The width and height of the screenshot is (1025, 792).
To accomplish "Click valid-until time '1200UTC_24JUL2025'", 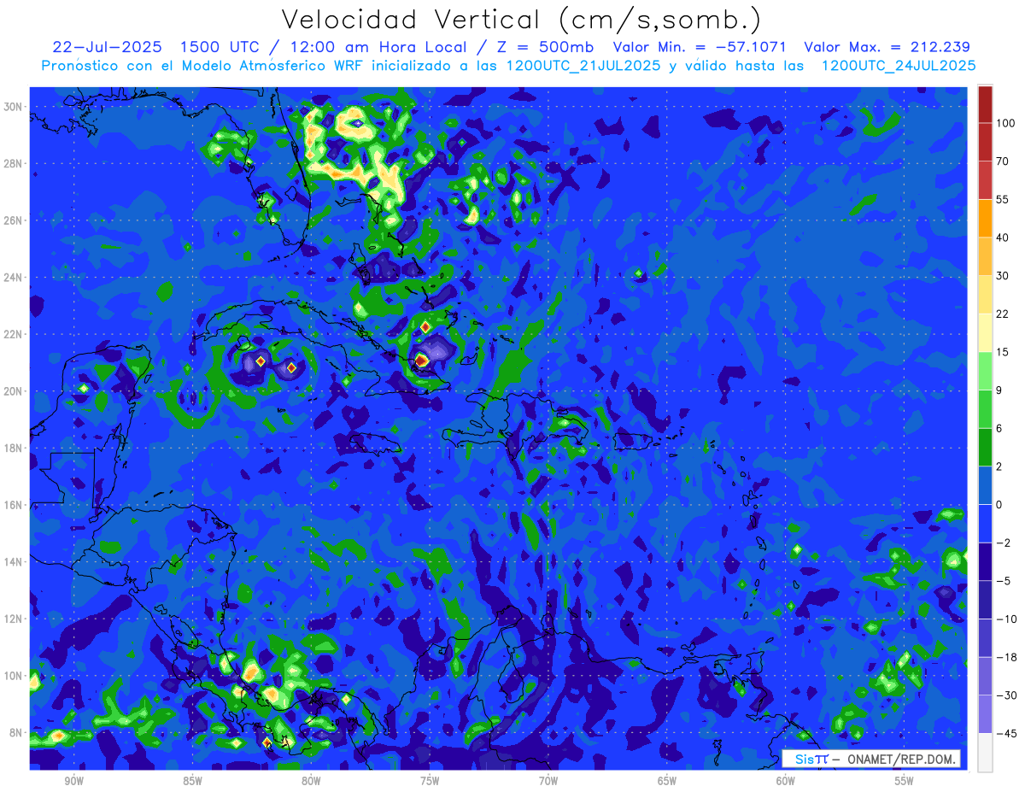I will click(898, 65).
